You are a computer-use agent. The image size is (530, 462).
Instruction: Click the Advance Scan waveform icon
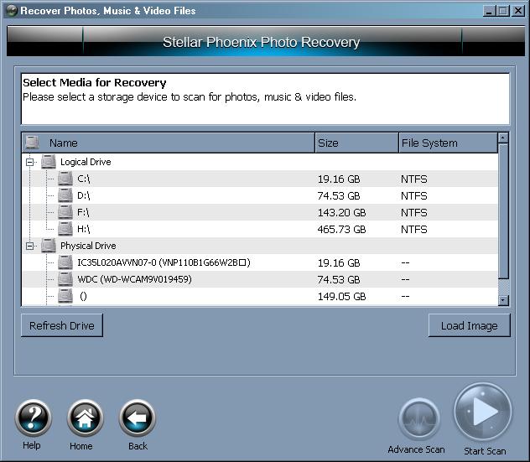419,419
